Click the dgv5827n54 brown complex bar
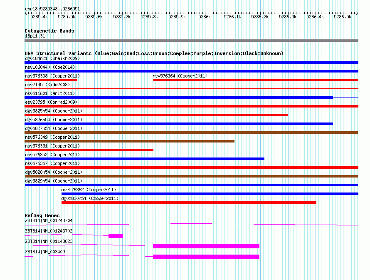The width and height of the screenshot is (370, 280). [191, 132]
